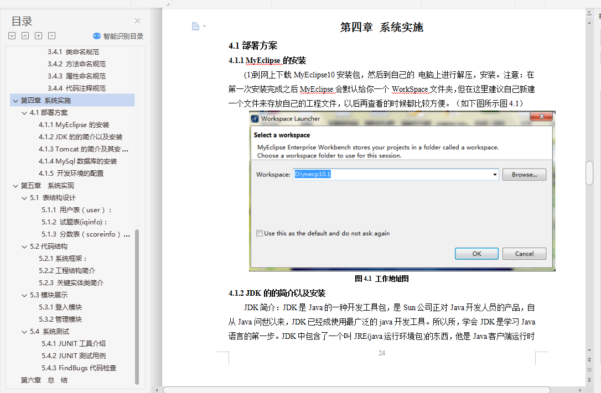
Task: Click the heading 第四章 系统实施 in document
Action: tap(382, 27)
